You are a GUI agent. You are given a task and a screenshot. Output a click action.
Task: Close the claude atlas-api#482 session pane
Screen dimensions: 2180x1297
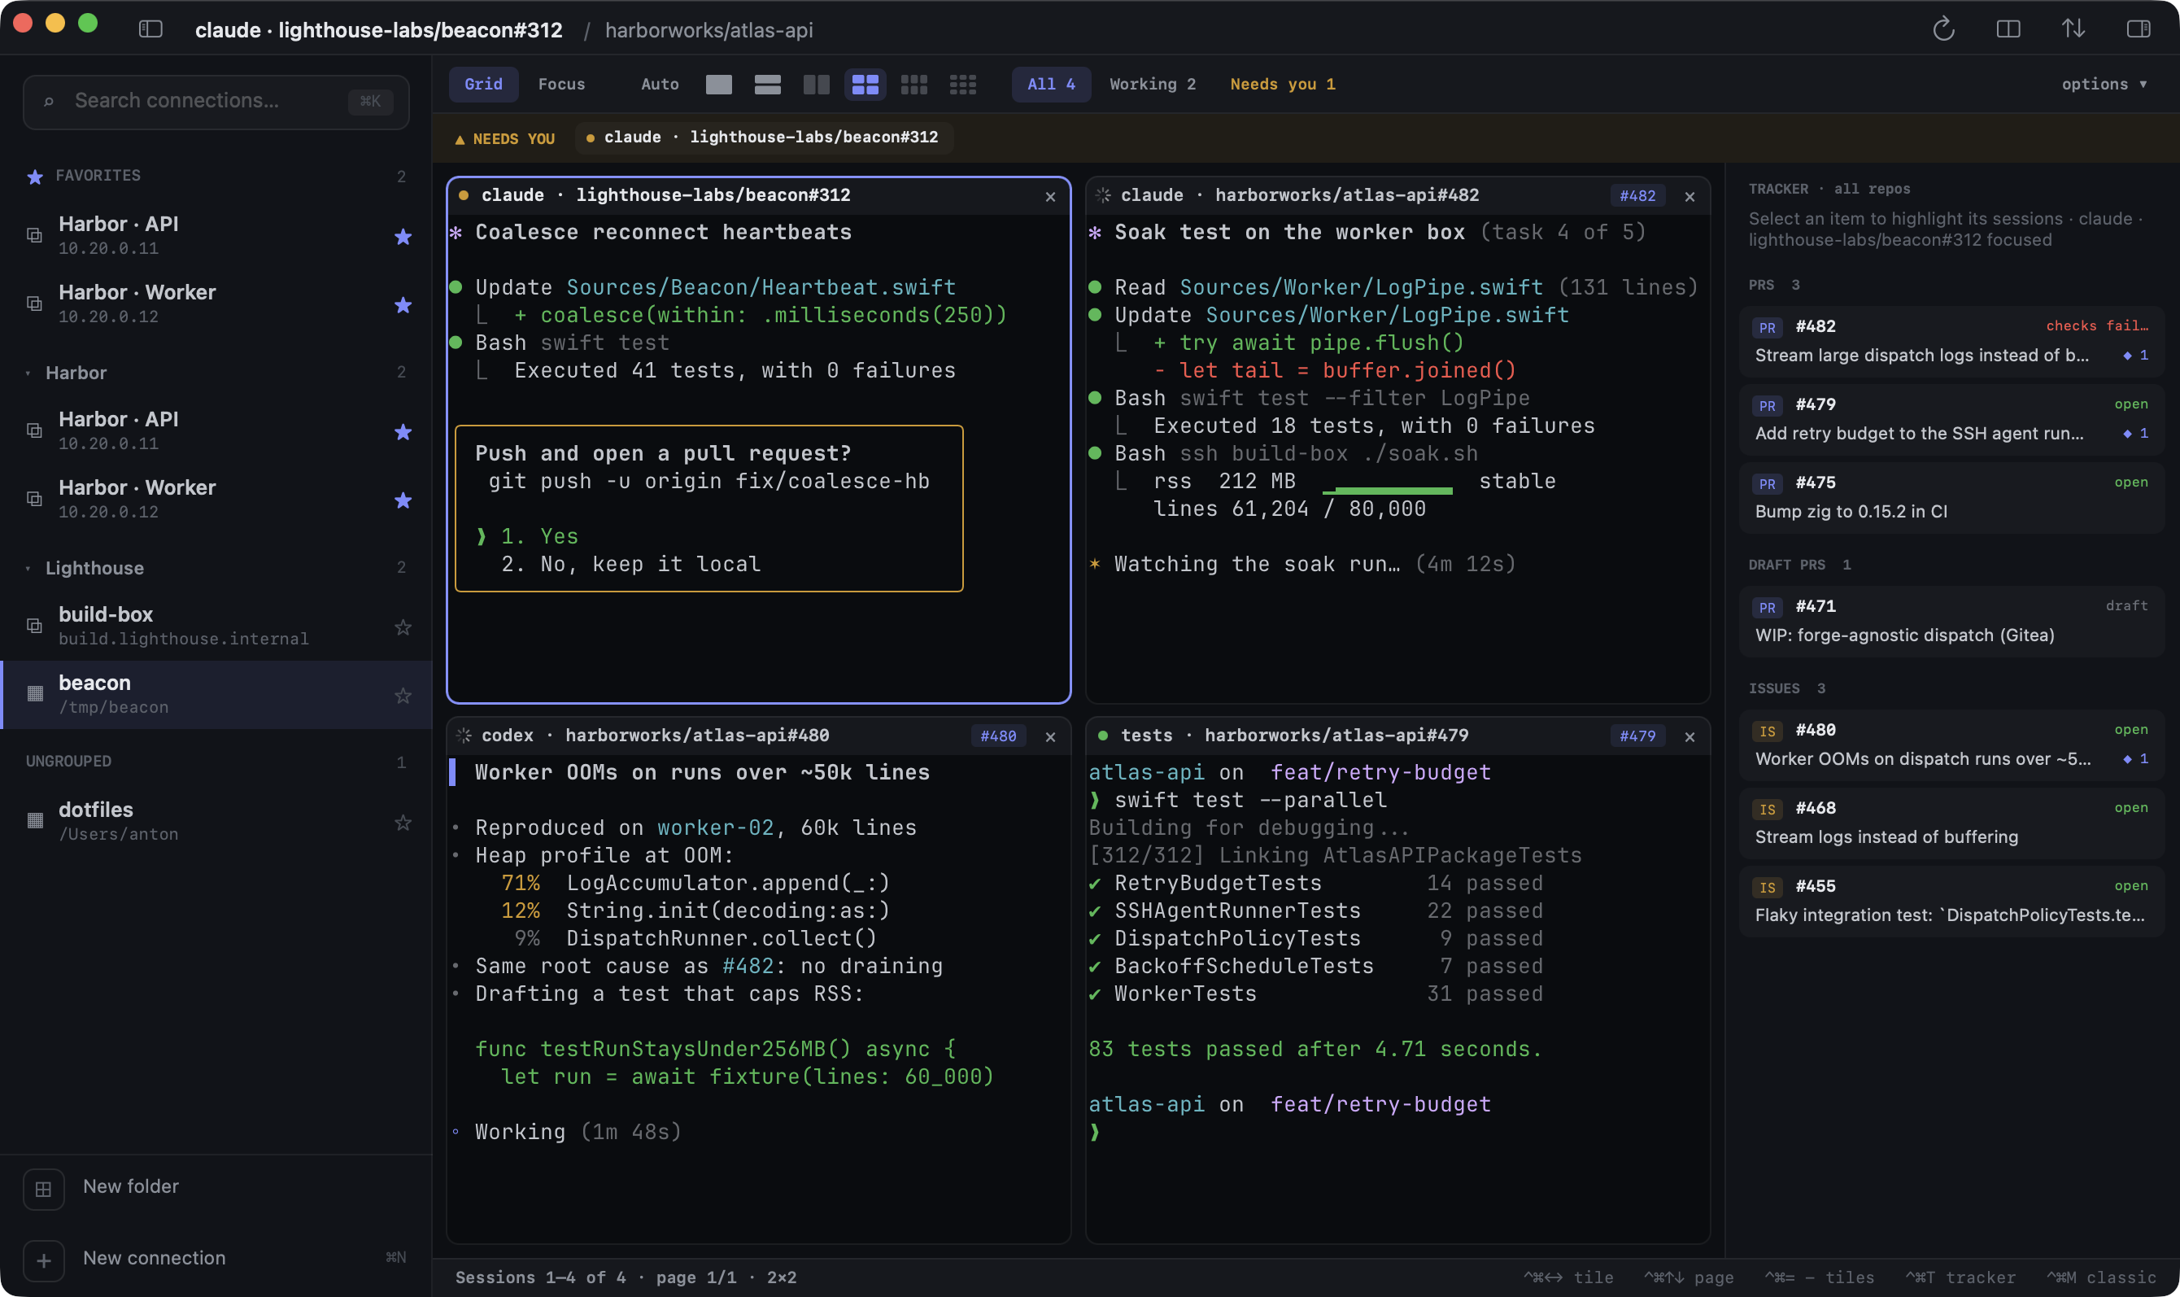[x=1689, y=197]
